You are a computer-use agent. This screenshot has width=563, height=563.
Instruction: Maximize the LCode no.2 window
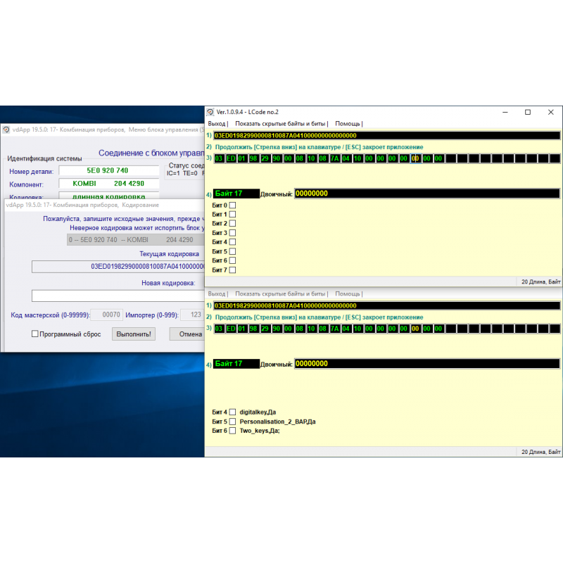pyautogui.click(x=528, y=112)
